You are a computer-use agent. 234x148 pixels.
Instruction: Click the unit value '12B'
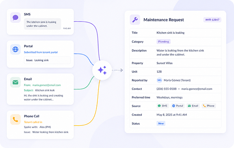(159, 72)
